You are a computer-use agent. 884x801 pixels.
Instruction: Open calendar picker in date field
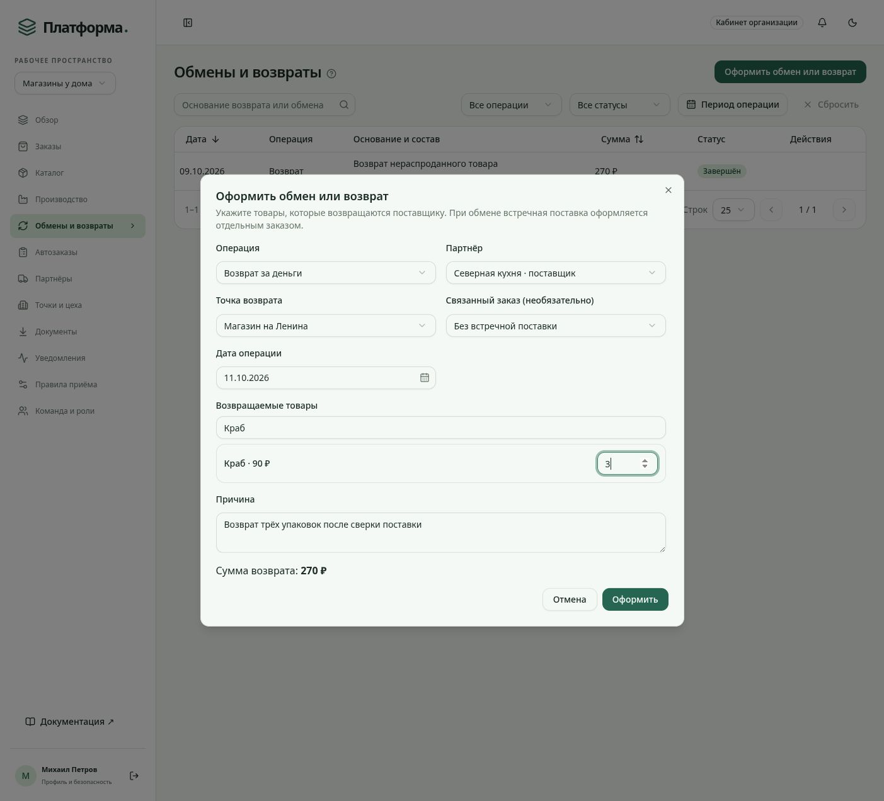click(425, 378)
